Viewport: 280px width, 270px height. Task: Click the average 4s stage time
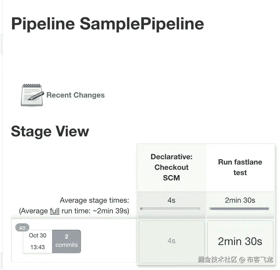(171, 200)
